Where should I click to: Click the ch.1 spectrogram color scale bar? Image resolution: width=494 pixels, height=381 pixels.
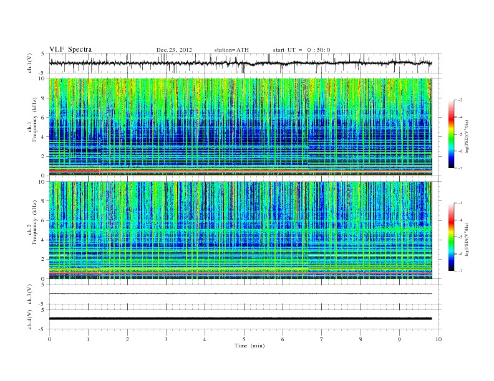coord(451,134)
